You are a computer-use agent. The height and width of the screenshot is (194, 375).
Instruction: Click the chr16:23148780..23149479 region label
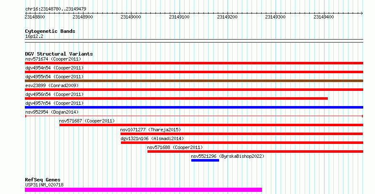point(56,9)
